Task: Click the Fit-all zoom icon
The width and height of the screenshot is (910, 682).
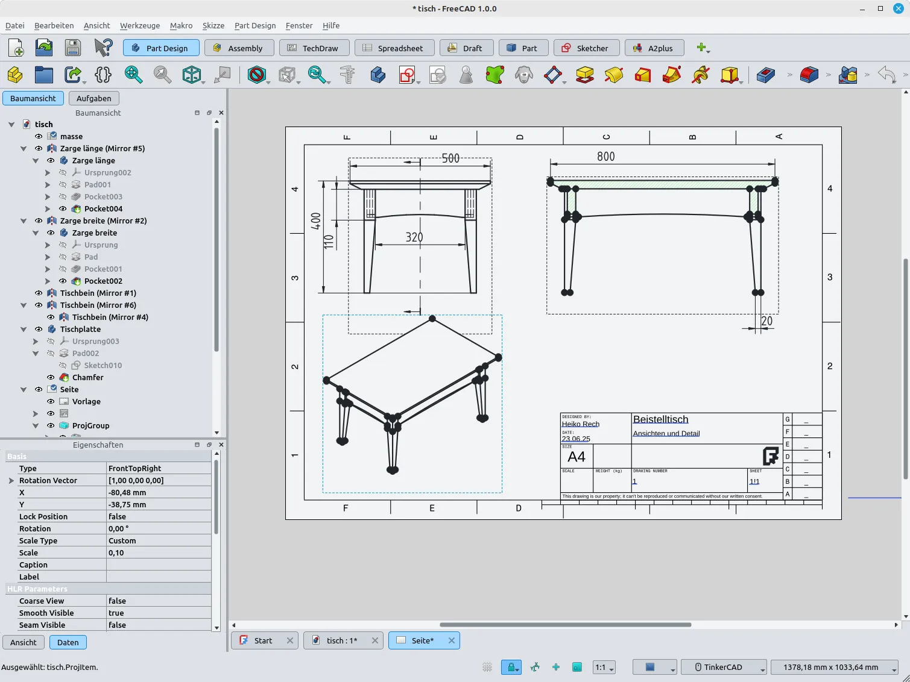Action: (134, 75)
